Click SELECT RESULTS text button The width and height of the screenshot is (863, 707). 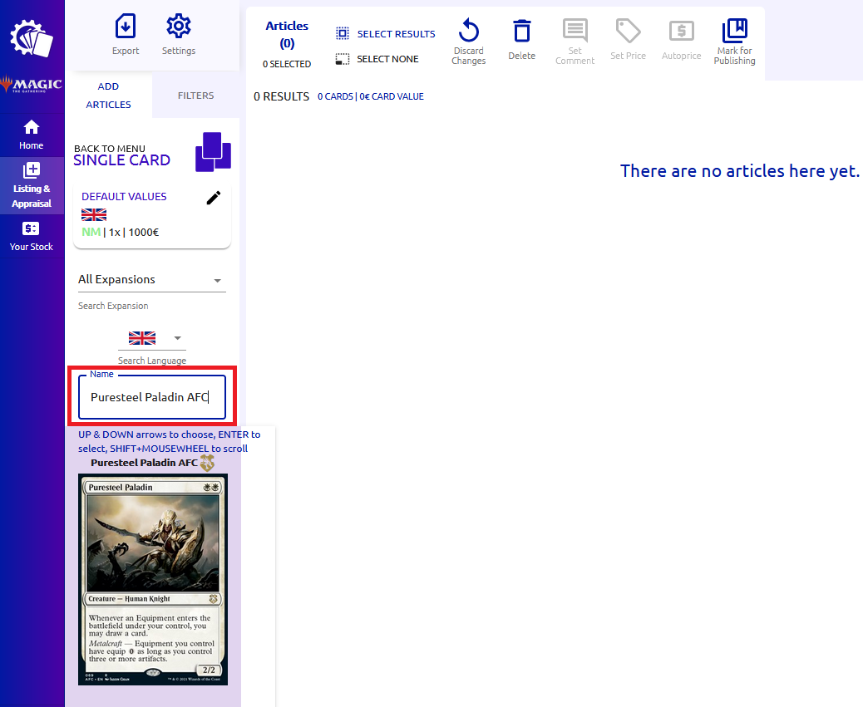pos(397,34)
